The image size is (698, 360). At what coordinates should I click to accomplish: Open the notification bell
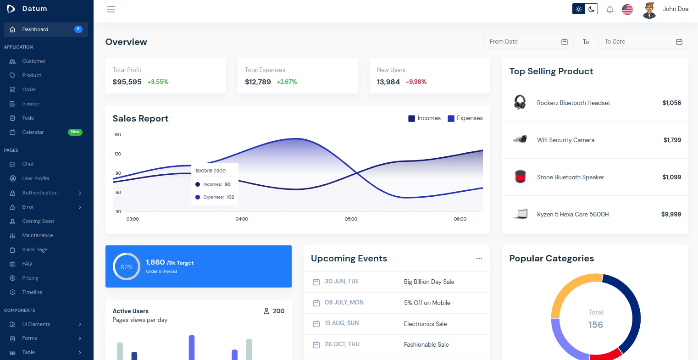point(609,9)
